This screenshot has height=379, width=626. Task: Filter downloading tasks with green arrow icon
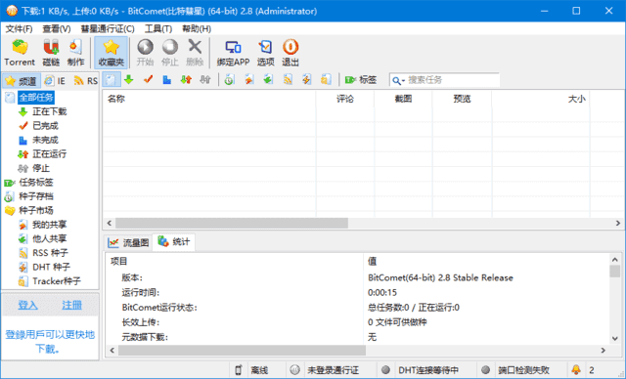128,80
